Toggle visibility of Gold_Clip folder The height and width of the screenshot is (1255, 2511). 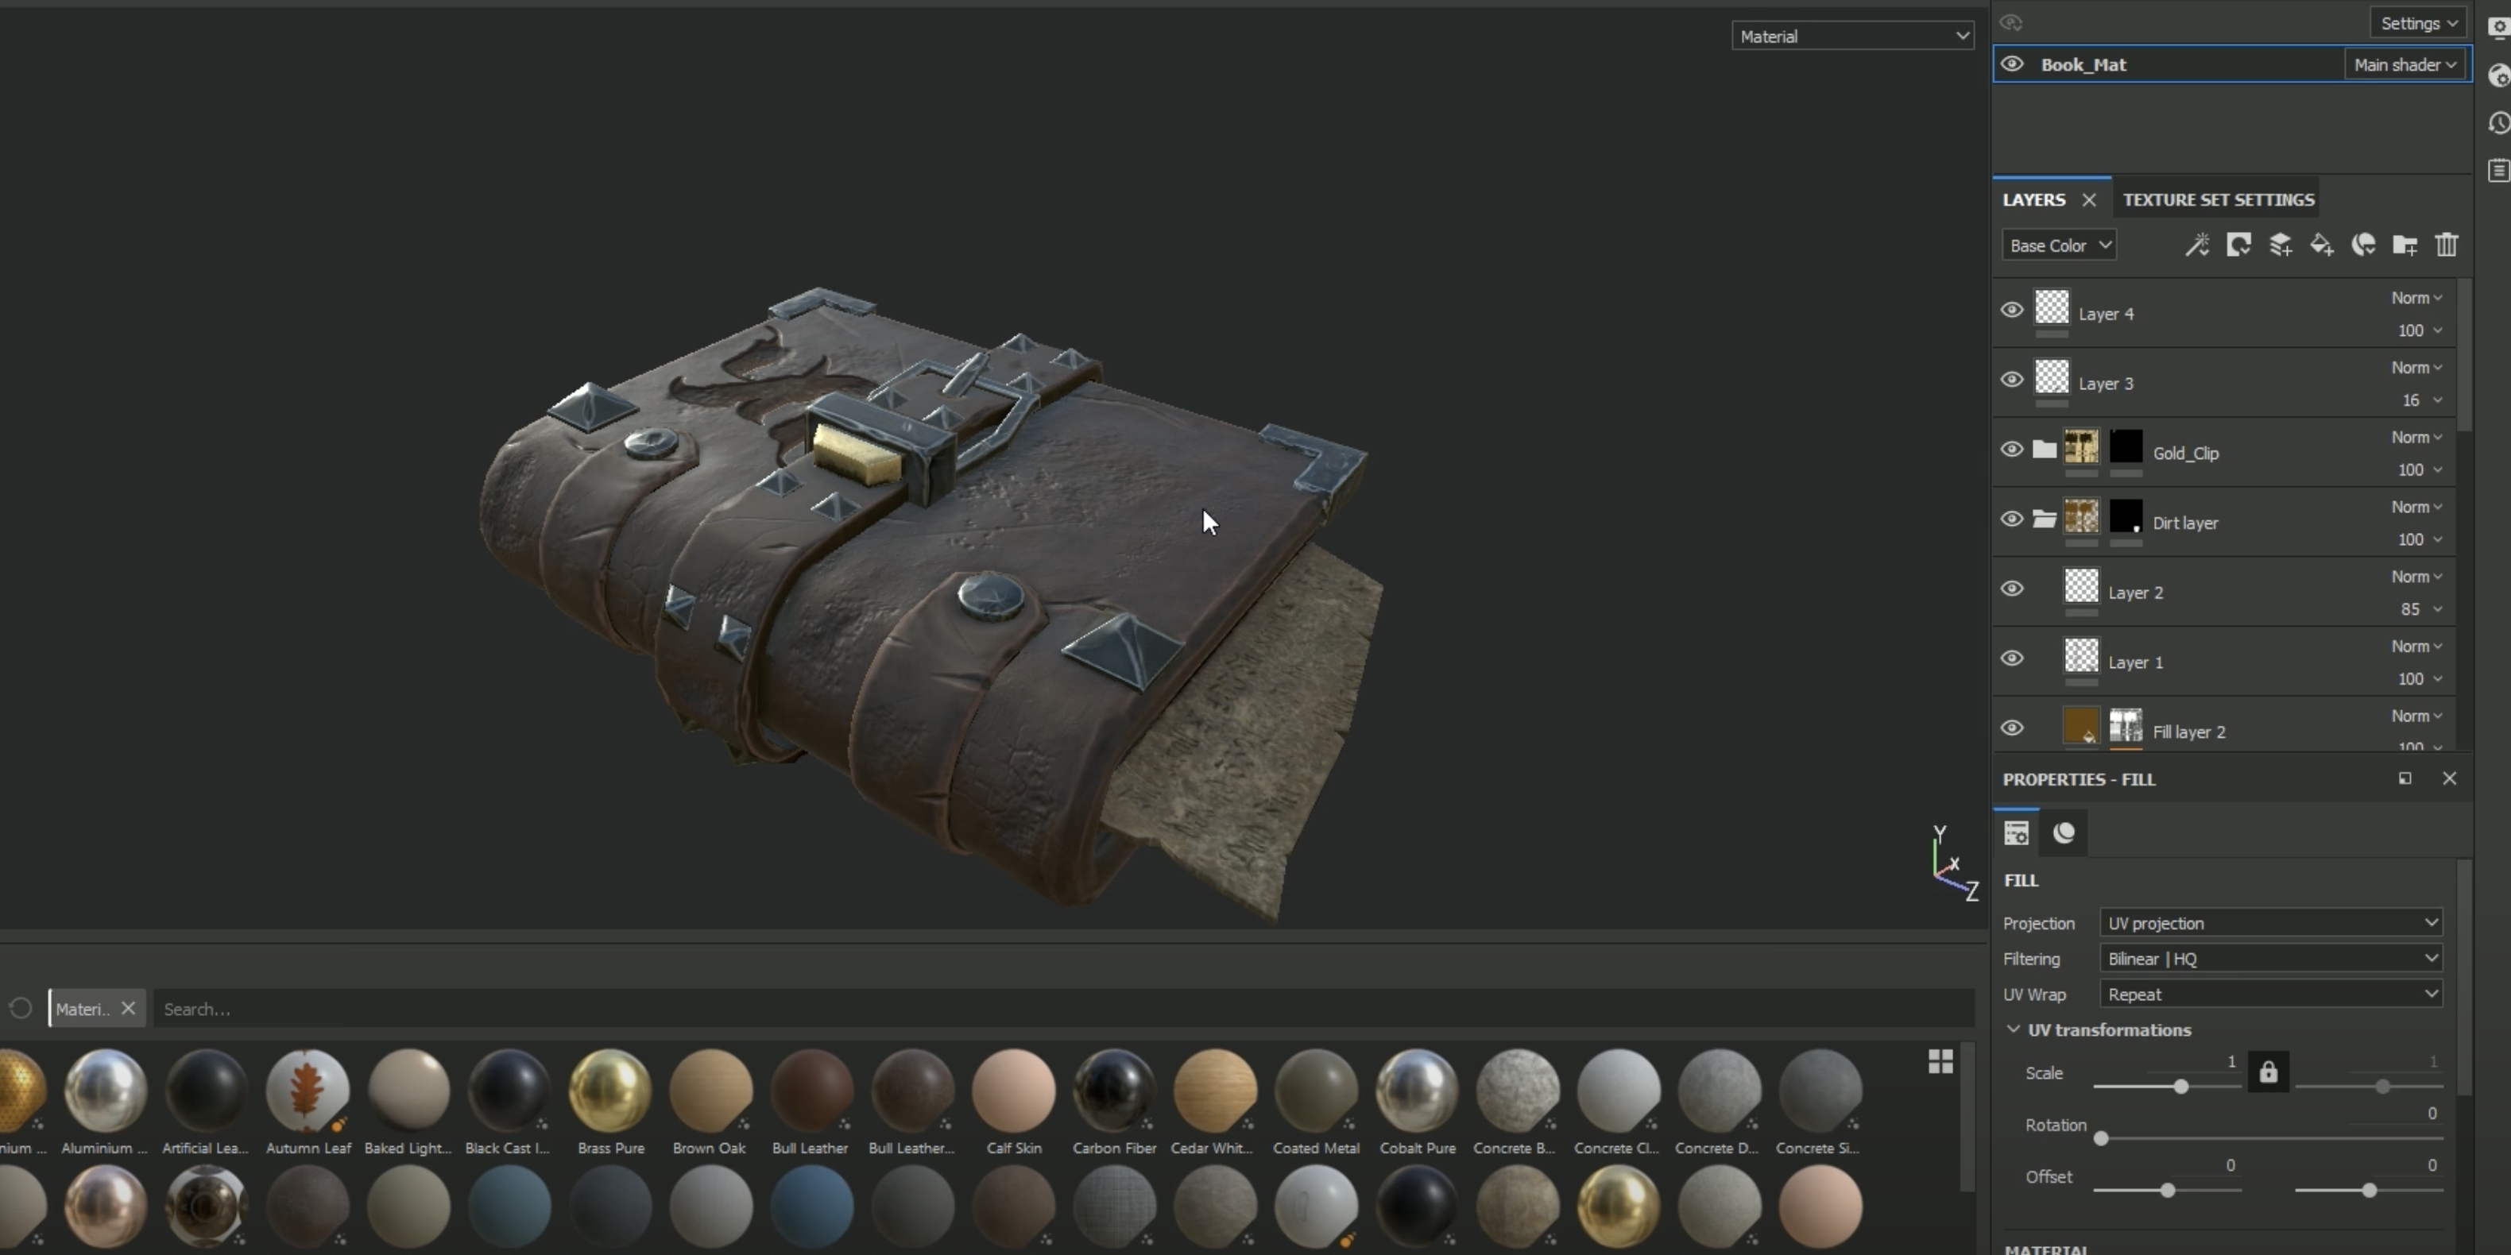(x=2012, y=450)
